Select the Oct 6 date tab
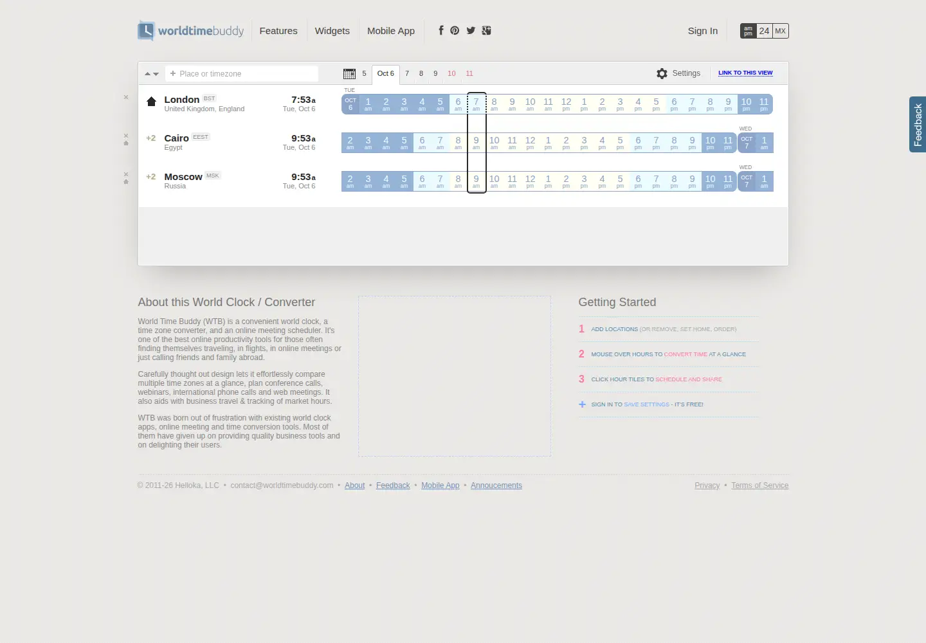Screen dimensions: 926x643 386,74
